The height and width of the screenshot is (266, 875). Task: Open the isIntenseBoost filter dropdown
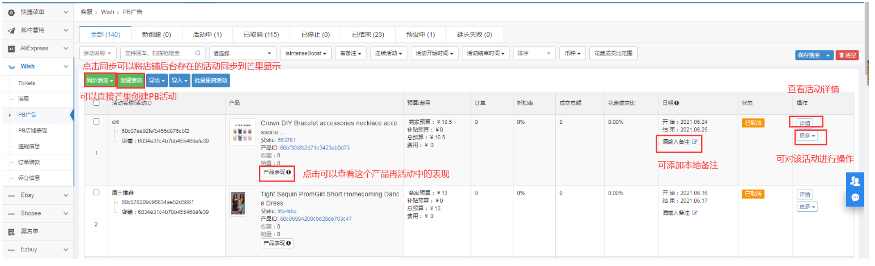tap(306, 53)
